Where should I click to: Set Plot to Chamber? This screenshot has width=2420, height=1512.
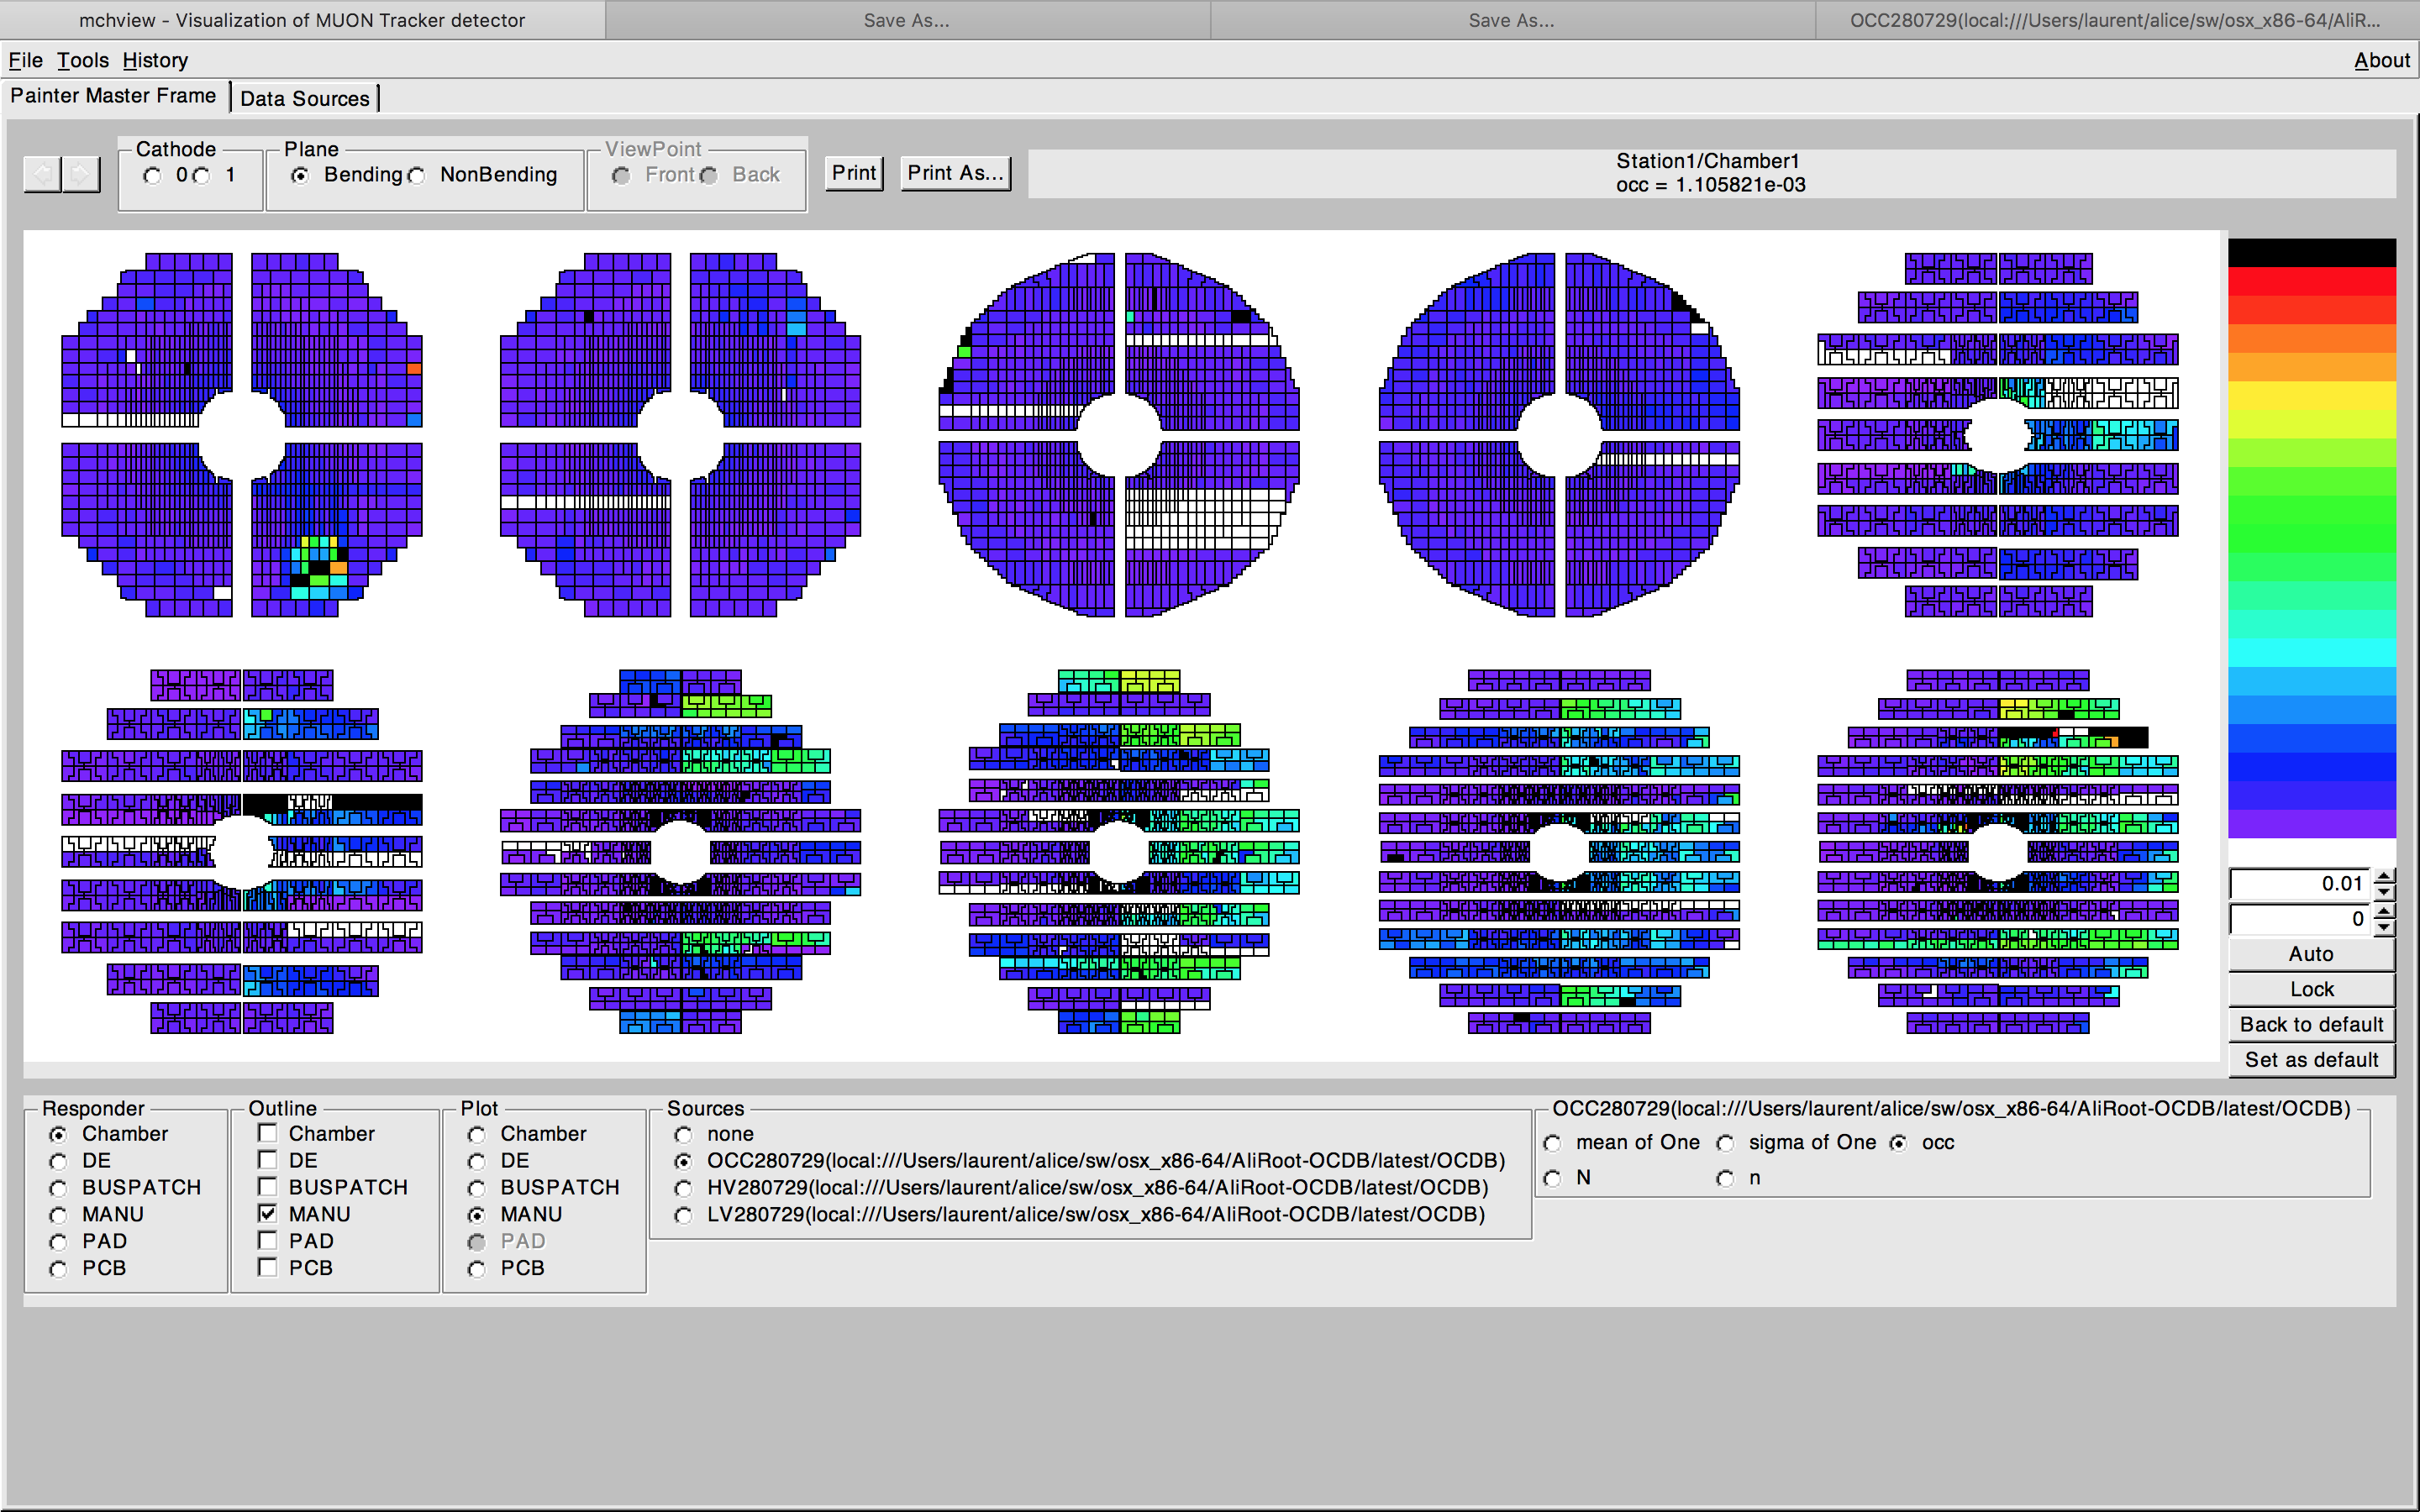[477, 1135]
